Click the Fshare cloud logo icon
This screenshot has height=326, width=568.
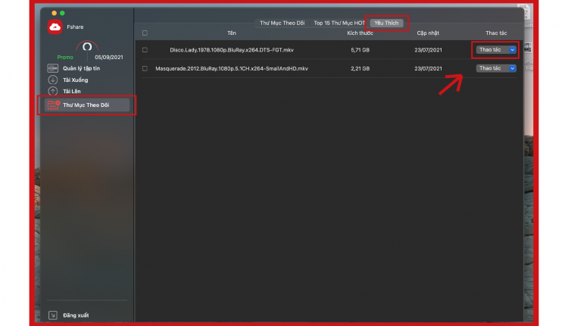55,27
